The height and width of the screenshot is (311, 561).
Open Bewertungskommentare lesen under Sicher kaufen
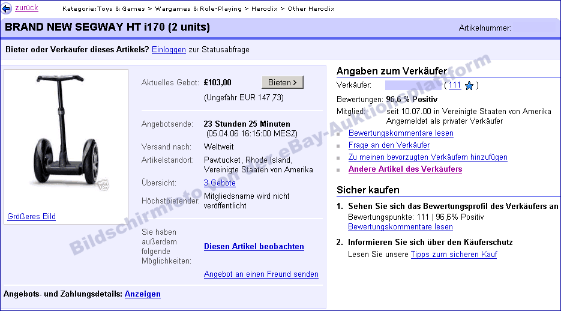[400, 227]
